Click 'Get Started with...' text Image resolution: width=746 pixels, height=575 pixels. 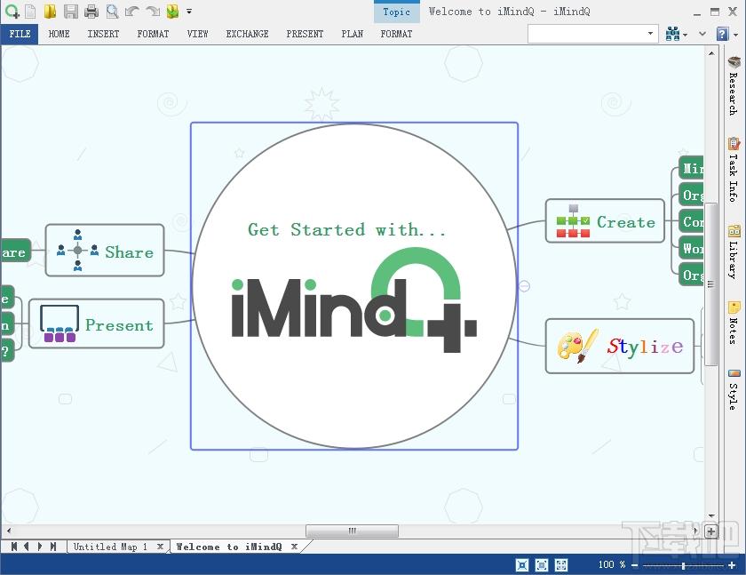347,230
